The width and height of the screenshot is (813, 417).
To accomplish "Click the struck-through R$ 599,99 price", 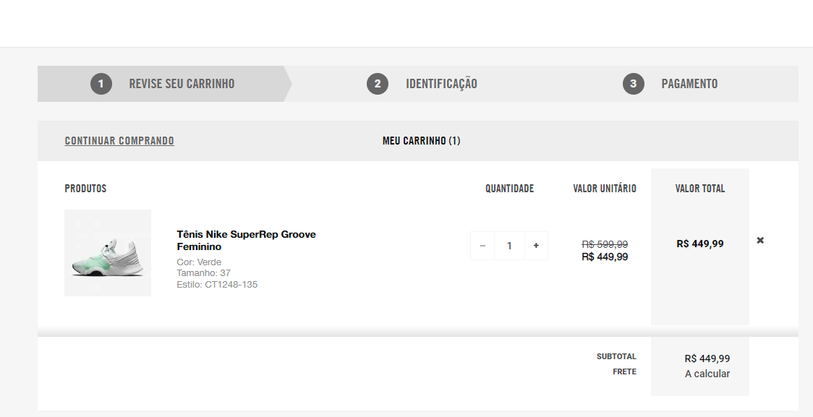I will [605, 244].
